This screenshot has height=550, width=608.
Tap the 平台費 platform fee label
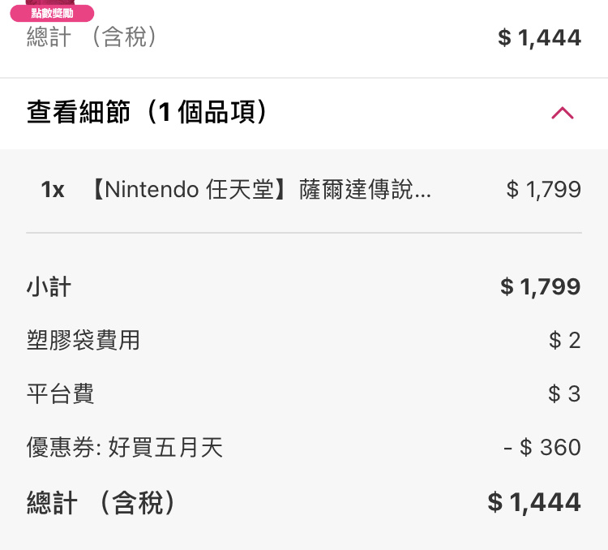coord(60,393)
